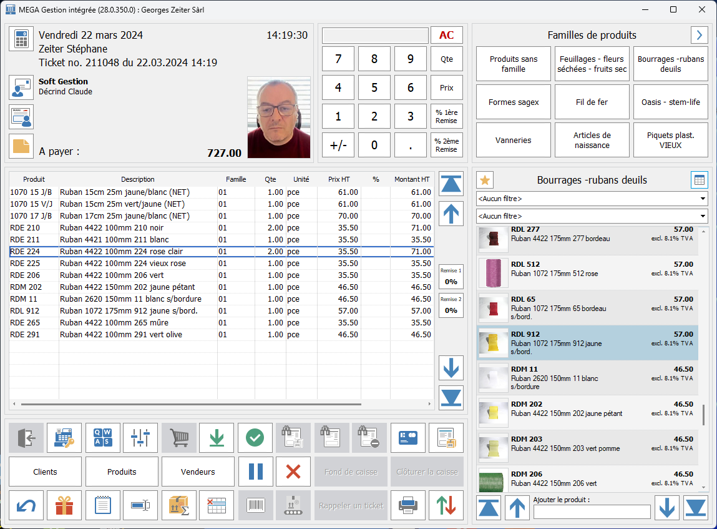Click the cash register key icon
Screen dimensions: 717x529
point(64,438)
